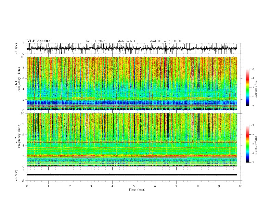Click the ch.1(V) waveform axis label
The height and width of the screenshot is (209, 271).
[16, 48]
